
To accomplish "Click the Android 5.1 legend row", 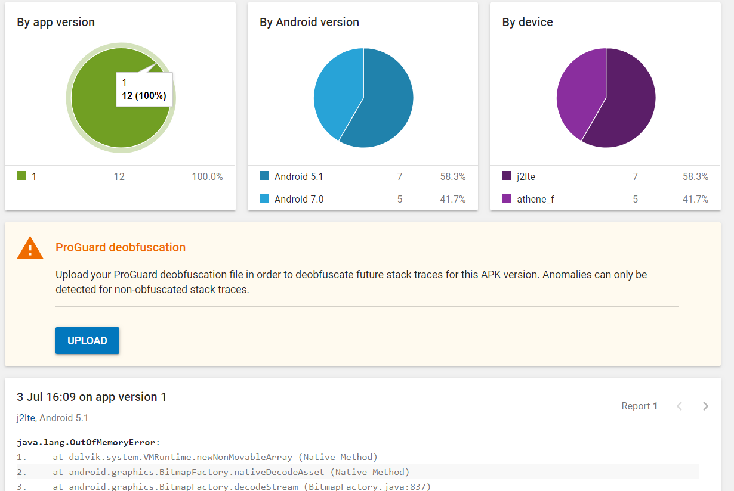I will coord(362,176).
